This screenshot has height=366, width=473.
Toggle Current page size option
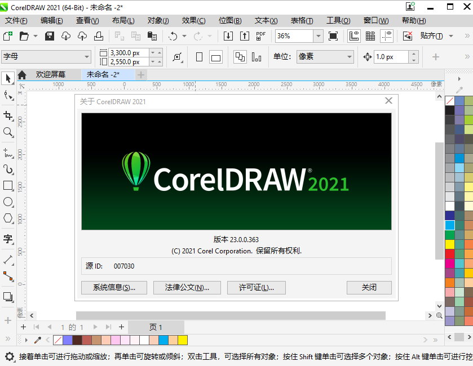click(257, 57)
